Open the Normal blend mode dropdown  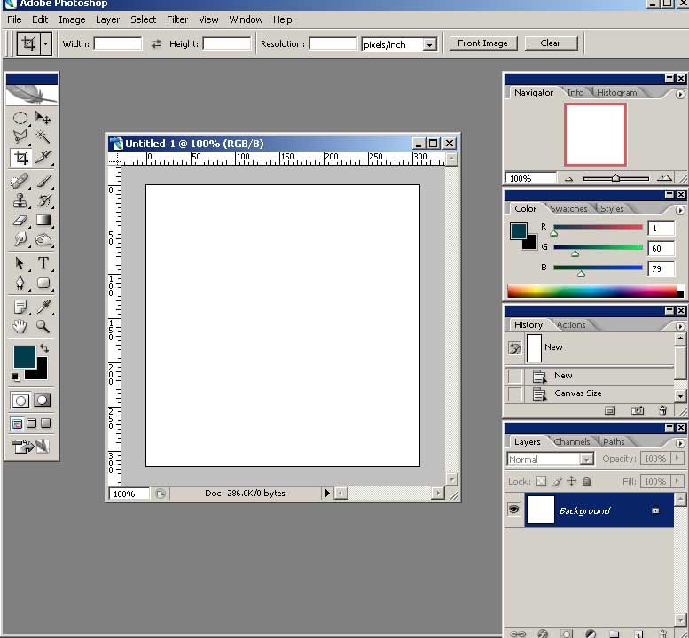click(x=586, y=459)
